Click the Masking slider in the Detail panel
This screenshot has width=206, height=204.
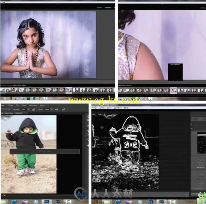200,167
